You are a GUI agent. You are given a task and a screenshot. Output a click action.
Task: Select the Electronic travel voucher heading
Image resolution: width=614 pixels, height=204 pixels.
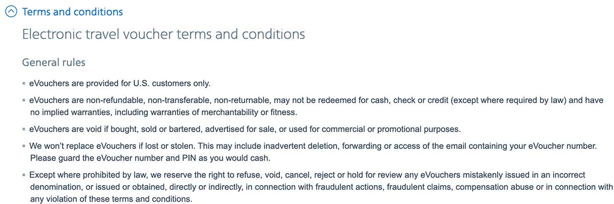point(164,35)
